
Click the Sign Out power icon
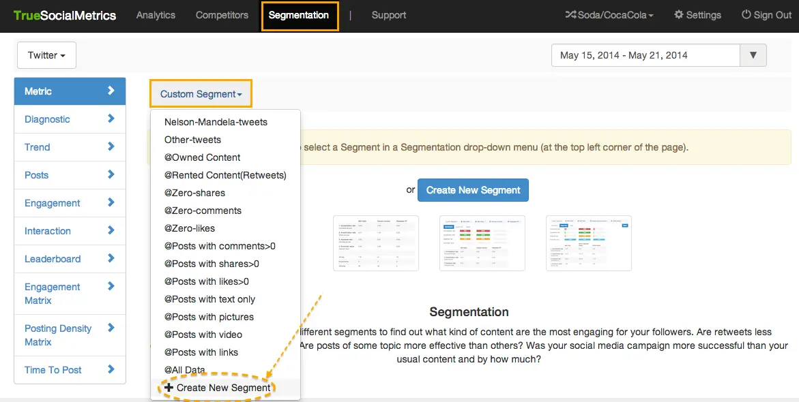pyautogui.click(x=746, y=15)
